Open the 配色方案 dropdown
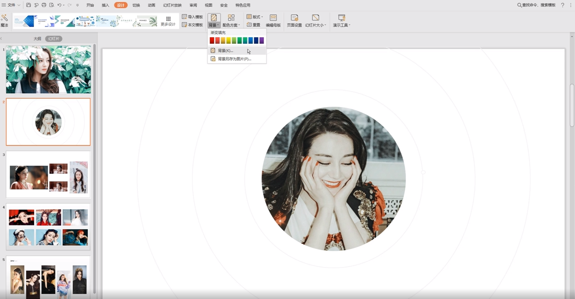This screenshot has height=299, width=575. tap(231, 21)
